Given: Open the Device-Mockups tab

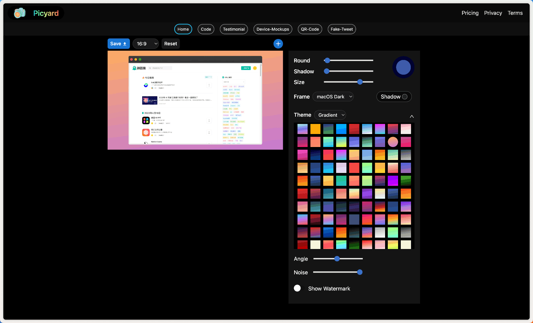Looking at the screenshot, I should 272,29.
